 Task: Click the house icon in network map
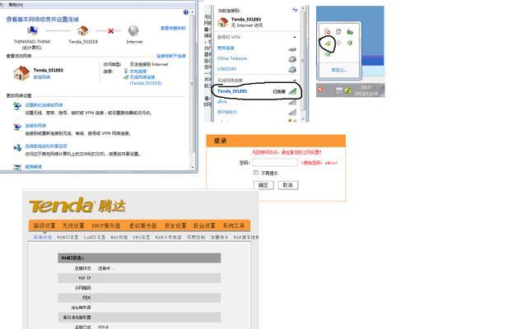pyautogui.click(x=82, y=31)
